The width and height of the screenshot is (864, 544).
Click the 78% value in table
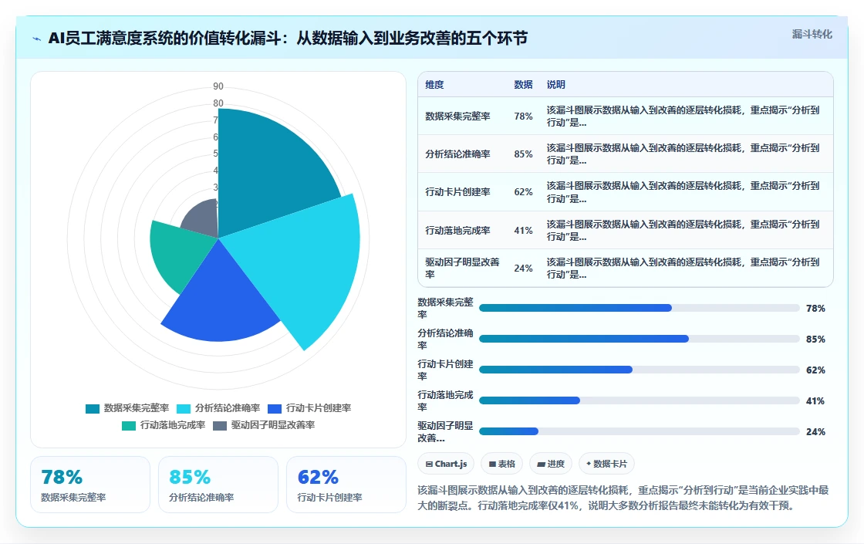523,117
